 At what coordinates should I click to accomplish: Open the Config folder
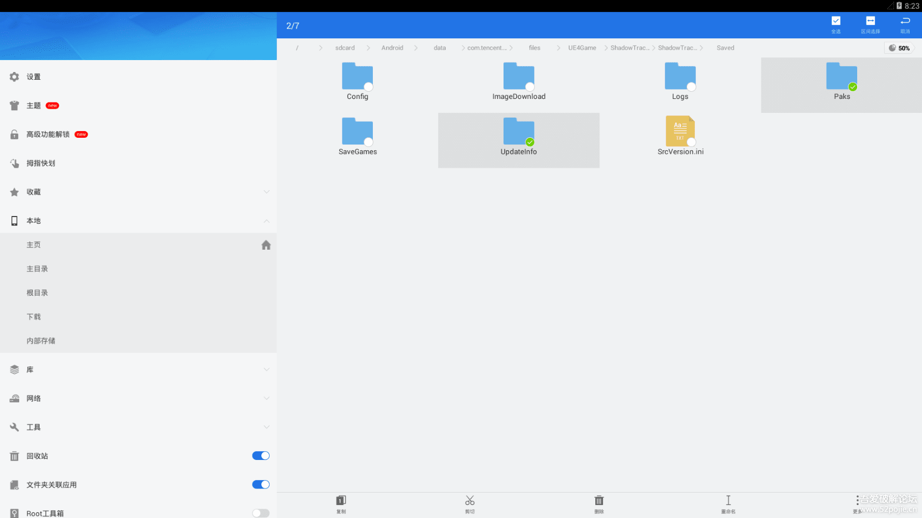coord(357,81)
